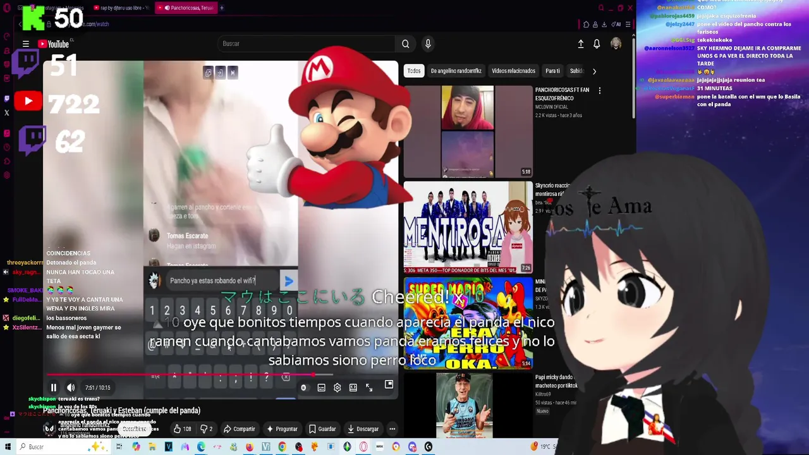Click the Descargar download button

click(x=363, y=429)
